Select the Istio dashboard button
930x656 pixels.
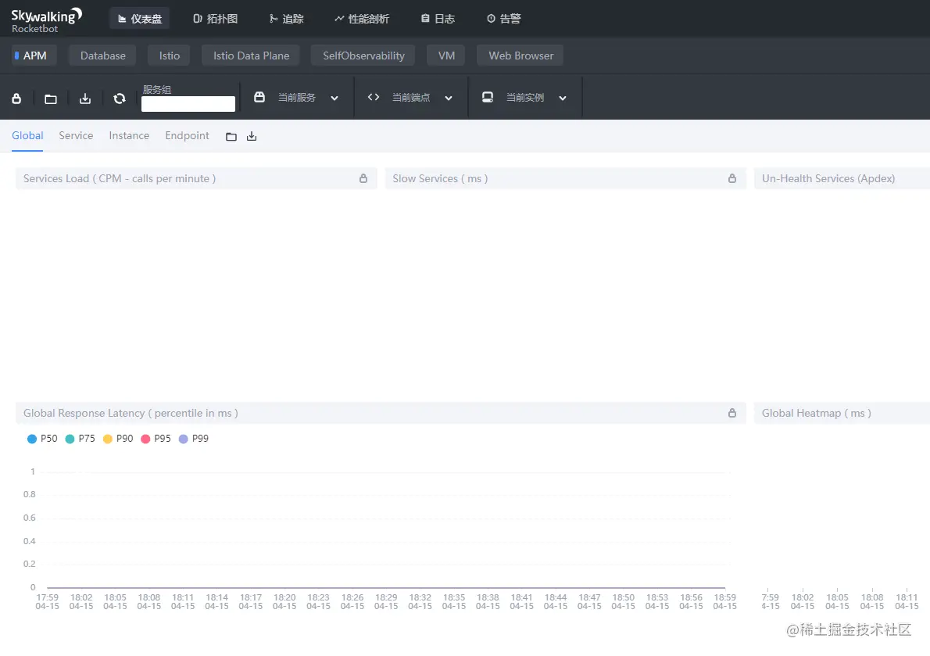169,56
